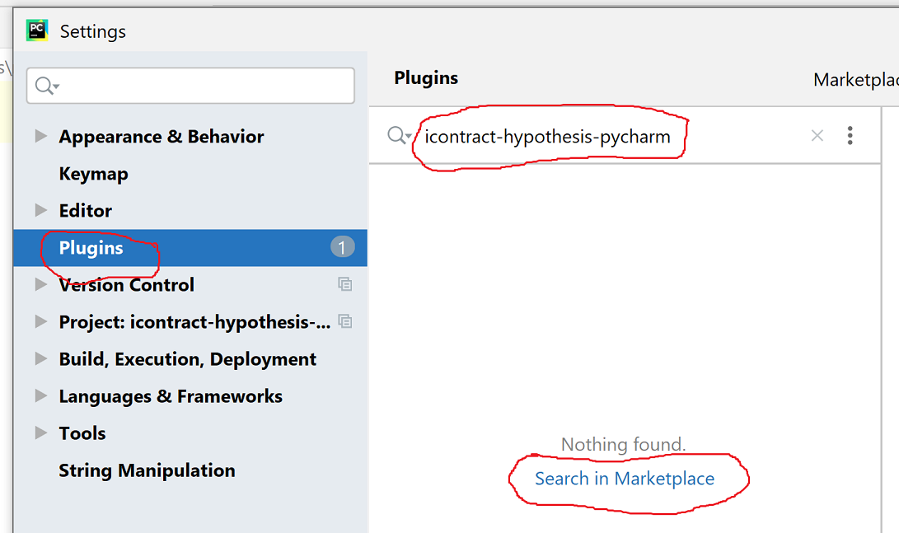Screen dimensions: 899x533
Task: Expand the Project: icontract-hypothesis section
Action: pos(40,321)
